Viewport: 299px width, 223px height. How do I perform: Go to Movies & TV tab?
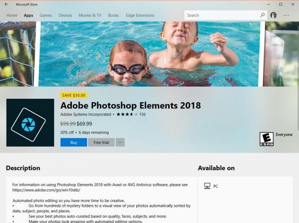(90, 15)
